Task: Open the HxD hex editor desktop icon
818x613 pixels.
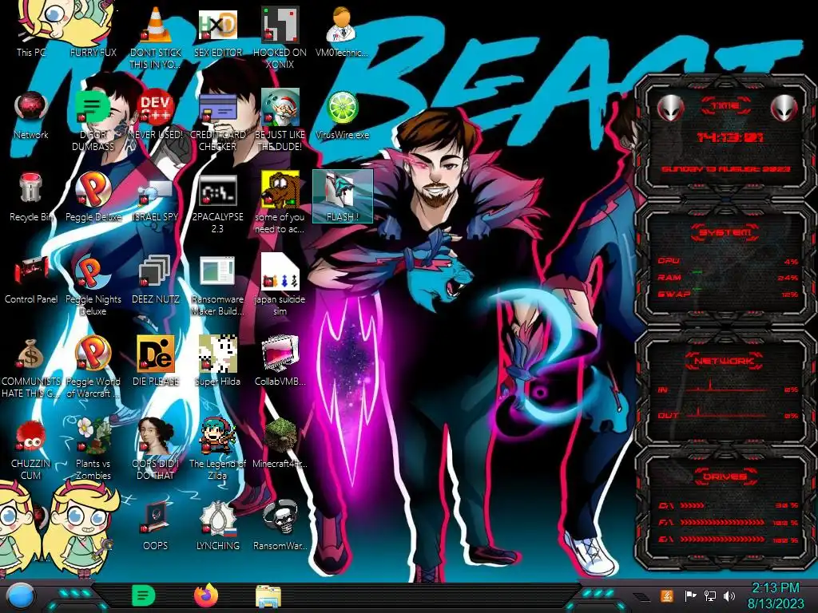Action: [x=217, y=32]
